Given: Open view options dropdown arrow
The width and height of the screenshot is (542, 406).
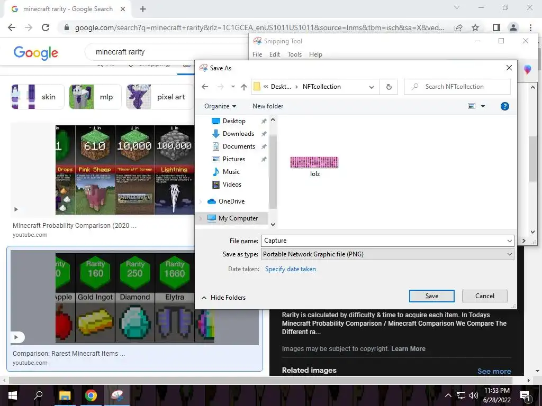Looking at the screenshot, I should click(x=483, y=106).
